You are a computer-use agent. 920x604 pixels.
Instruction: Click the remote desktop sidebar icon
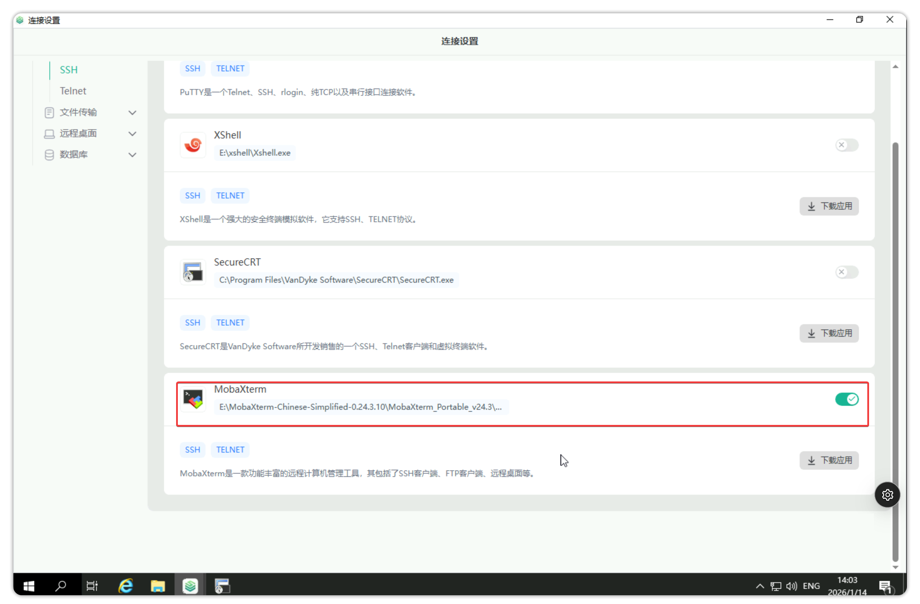[49, 133]
